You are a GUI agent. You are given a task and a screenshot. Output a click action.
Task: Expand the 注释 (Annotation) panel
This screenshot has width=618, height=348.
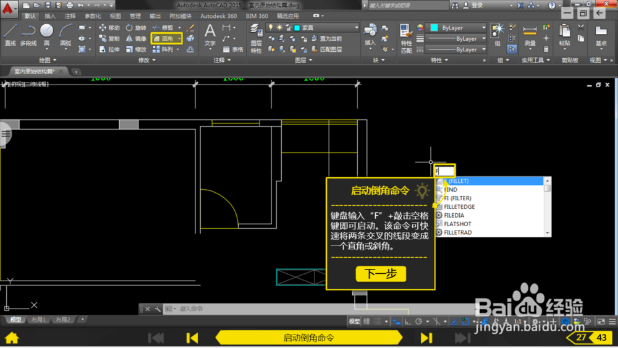tap(222, 60)
